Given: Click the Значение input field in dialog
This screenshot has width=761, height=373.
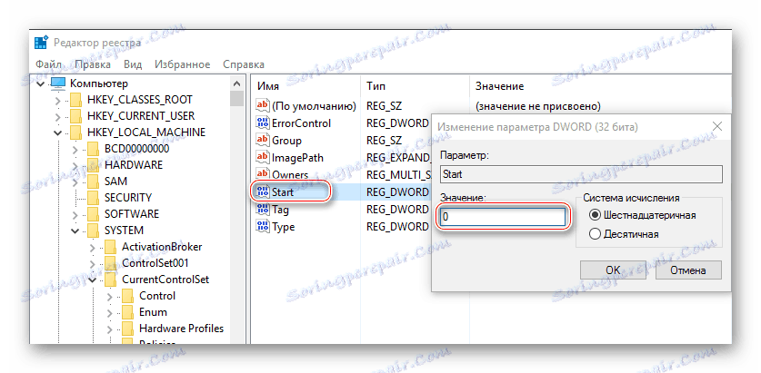Looking at the screenshot, I should (503, 218).
